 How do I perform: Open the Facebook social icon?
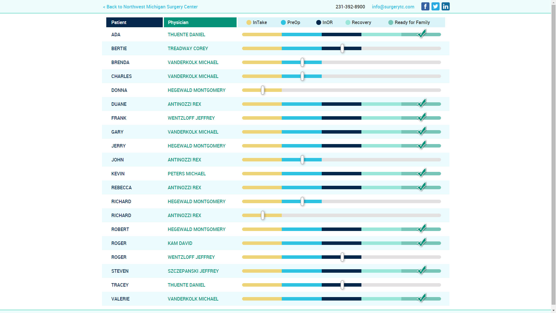tap(425, 6)
